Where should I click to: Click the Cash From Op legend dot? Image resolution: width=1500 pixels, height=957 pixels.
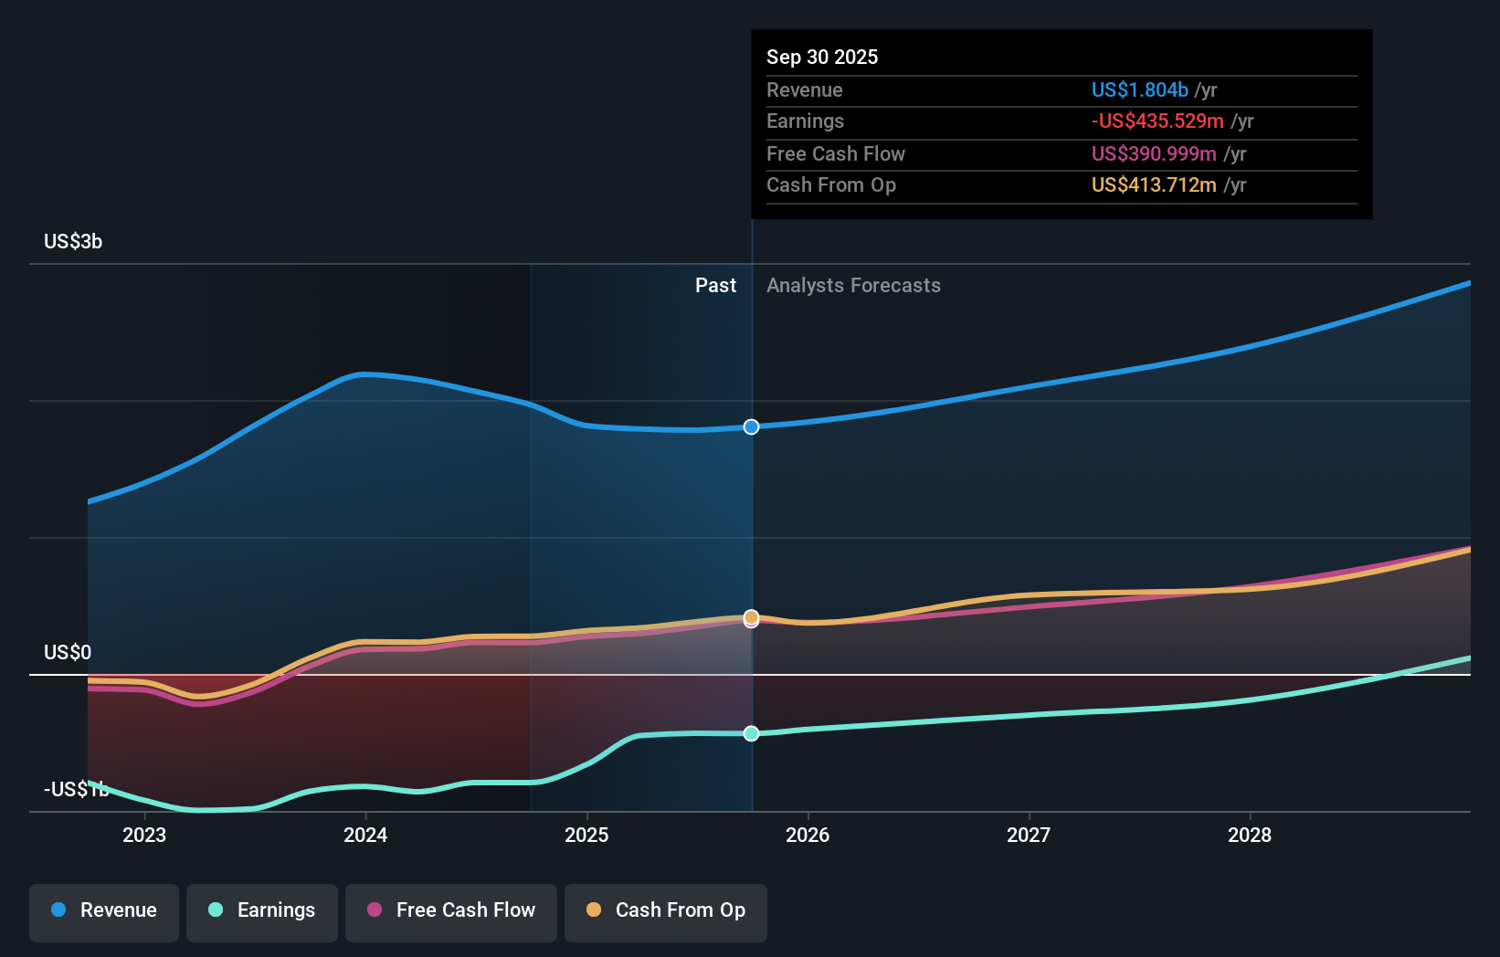point(593,910)
